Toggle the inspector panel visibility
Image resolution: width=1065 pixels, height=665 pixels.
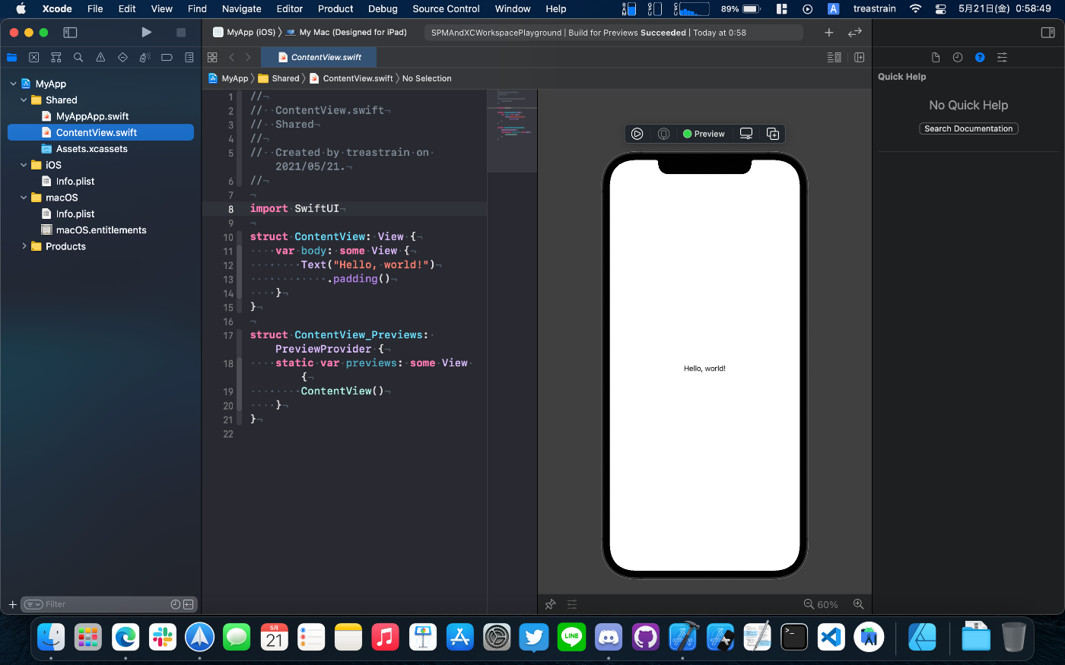click(1048, 32)
